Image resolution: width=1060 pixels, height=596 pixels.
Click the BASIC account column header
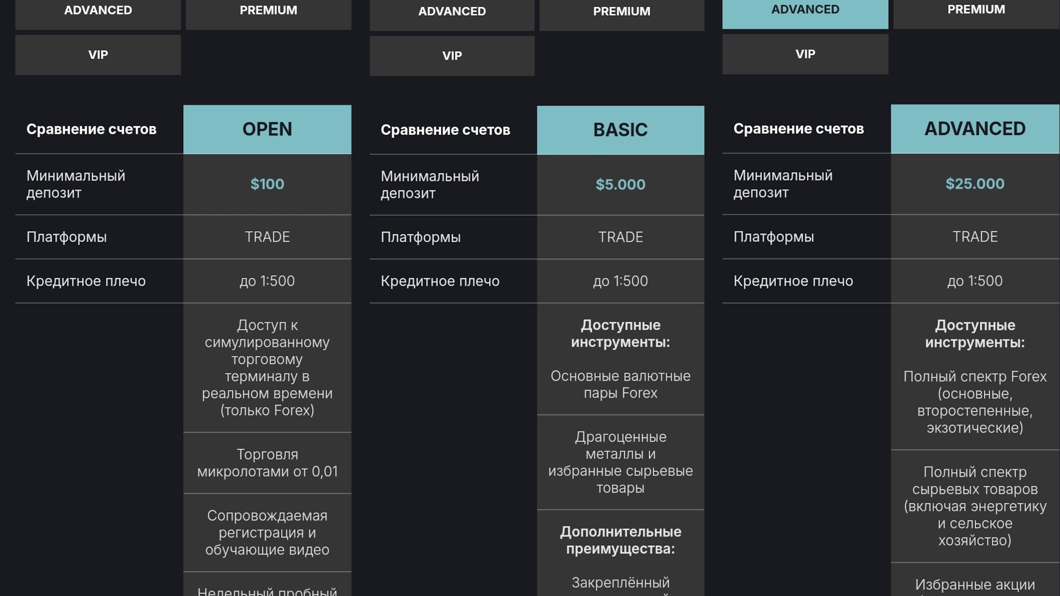(x=621, y=130)
